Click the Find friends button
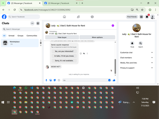The height and width of the screenshot is (119, 159). tap(132, 17)
